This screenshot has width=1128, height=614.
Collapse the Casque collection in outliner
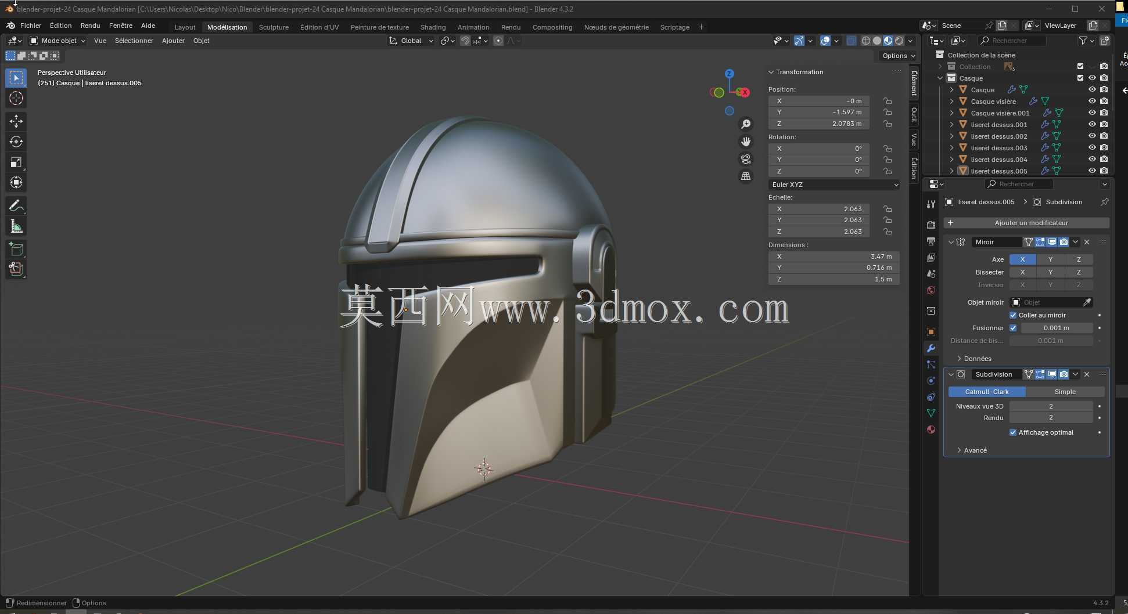(940, 78)
